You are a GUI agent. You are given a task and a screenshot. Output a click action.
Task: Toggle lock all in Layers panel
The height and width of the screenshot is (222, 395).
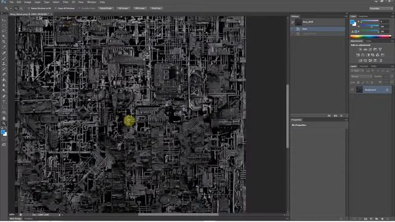click(372, 82)
